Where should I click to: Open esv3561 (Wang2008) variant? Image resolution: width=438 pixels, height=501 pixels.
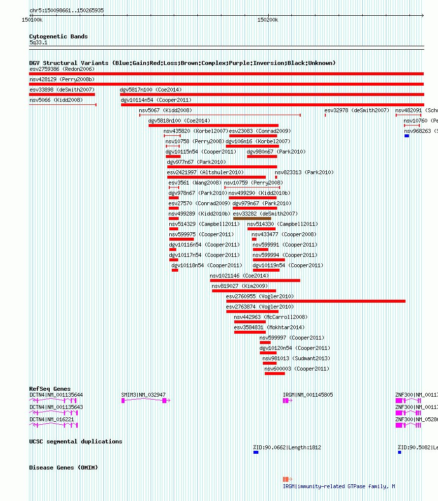point(195,183)
